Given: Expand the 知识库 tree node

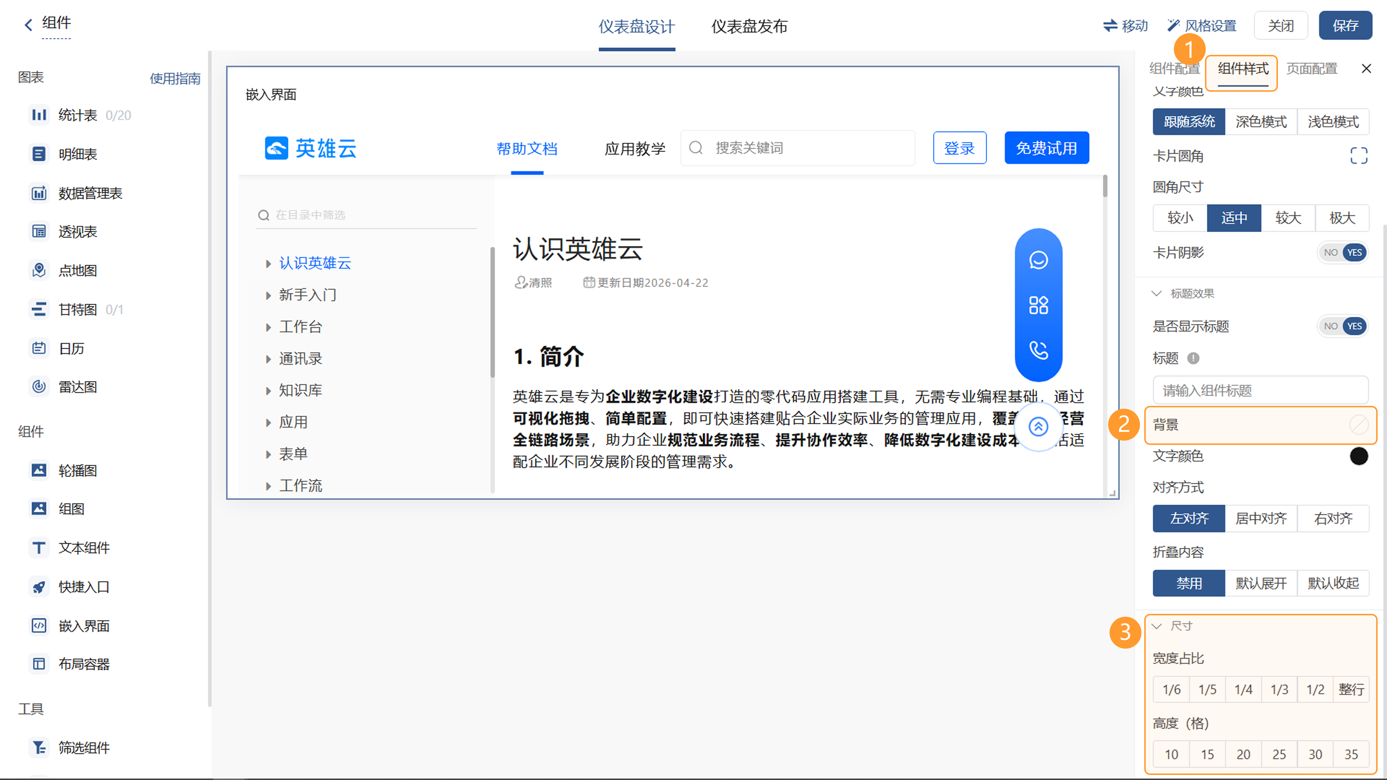Looking at the screenshot, I should [x=268, y=391].
